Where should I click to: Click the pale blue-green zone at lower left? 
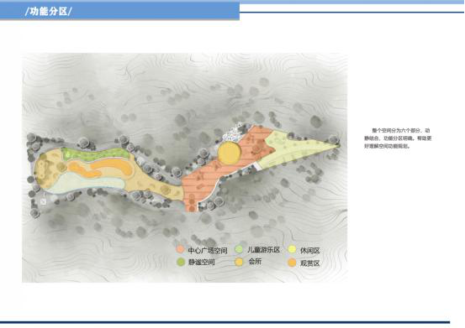pos(86,183)
